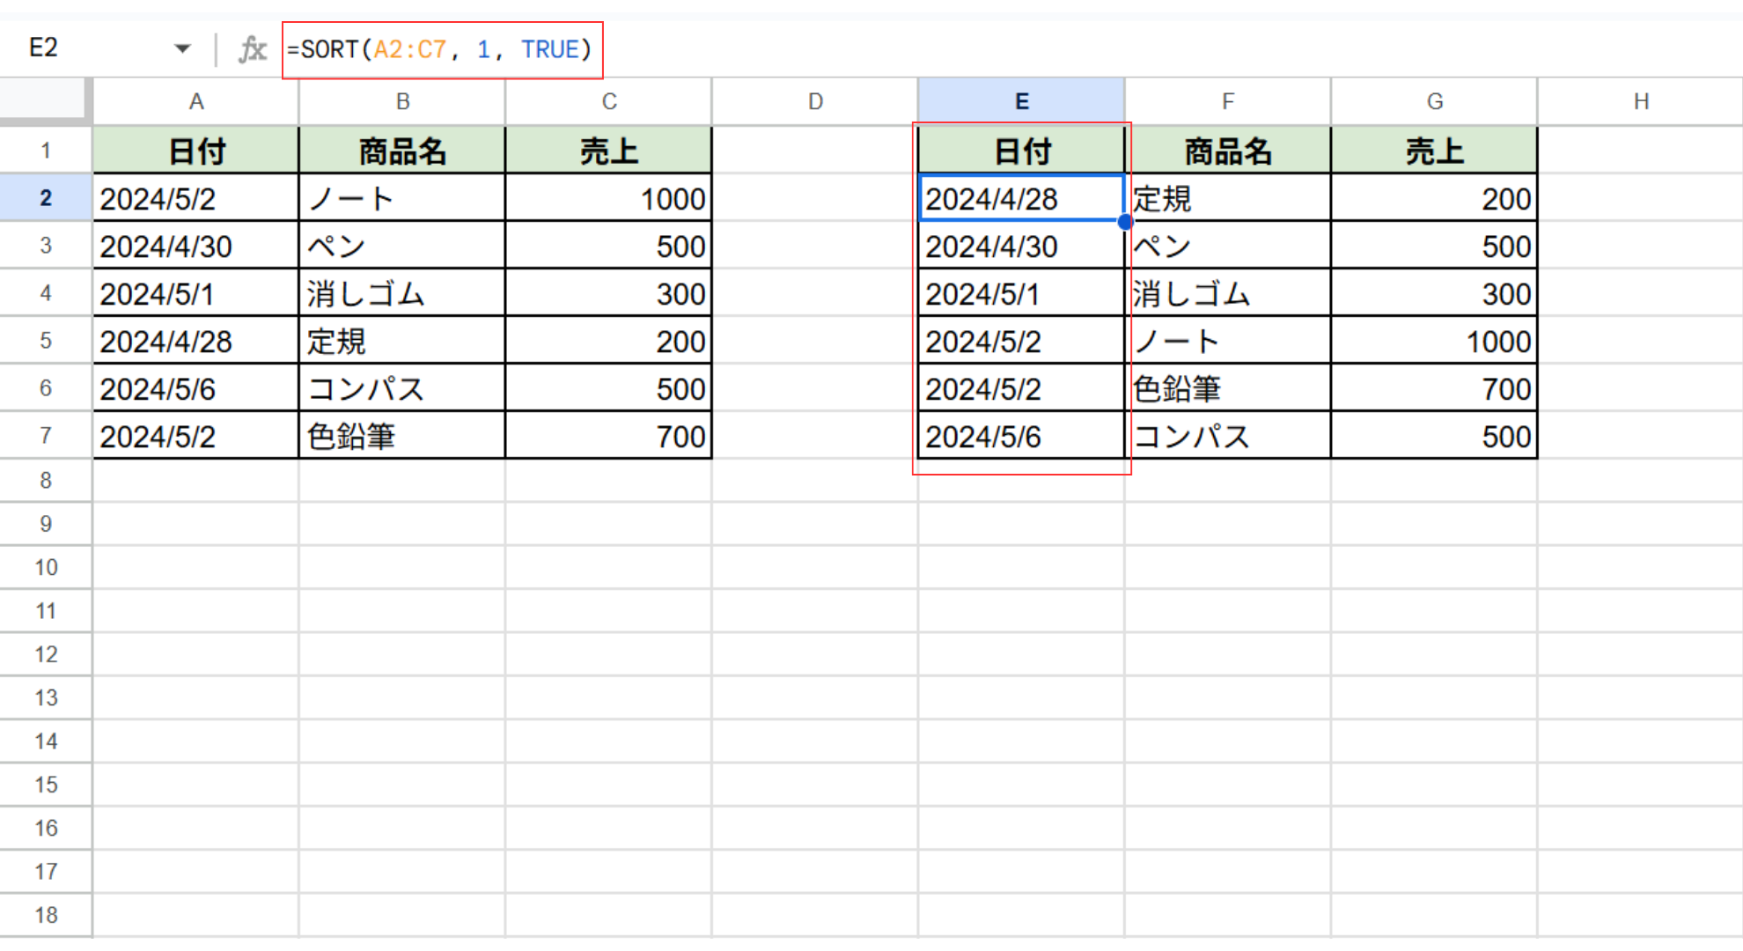Click cell A7 with 2024/5/2
1743x951 pixels.
point(196,436)
